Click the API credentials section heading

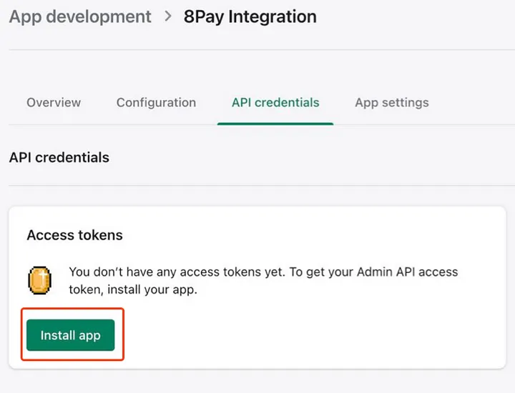pyautogui.click(x=59, y=157)
